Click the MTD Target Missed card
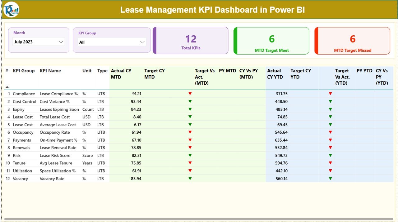Viewport: 398px width, 222px height. click(x=352, y=40)
